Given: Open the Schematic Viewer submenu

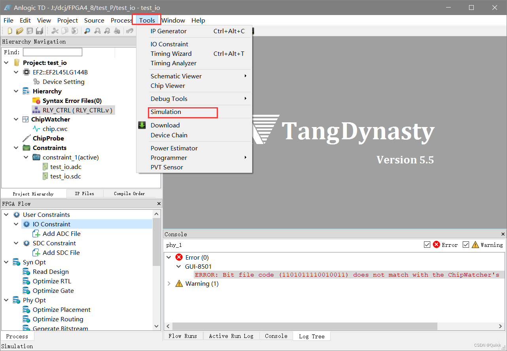Looking at the screenshot, I should (176, 76).
